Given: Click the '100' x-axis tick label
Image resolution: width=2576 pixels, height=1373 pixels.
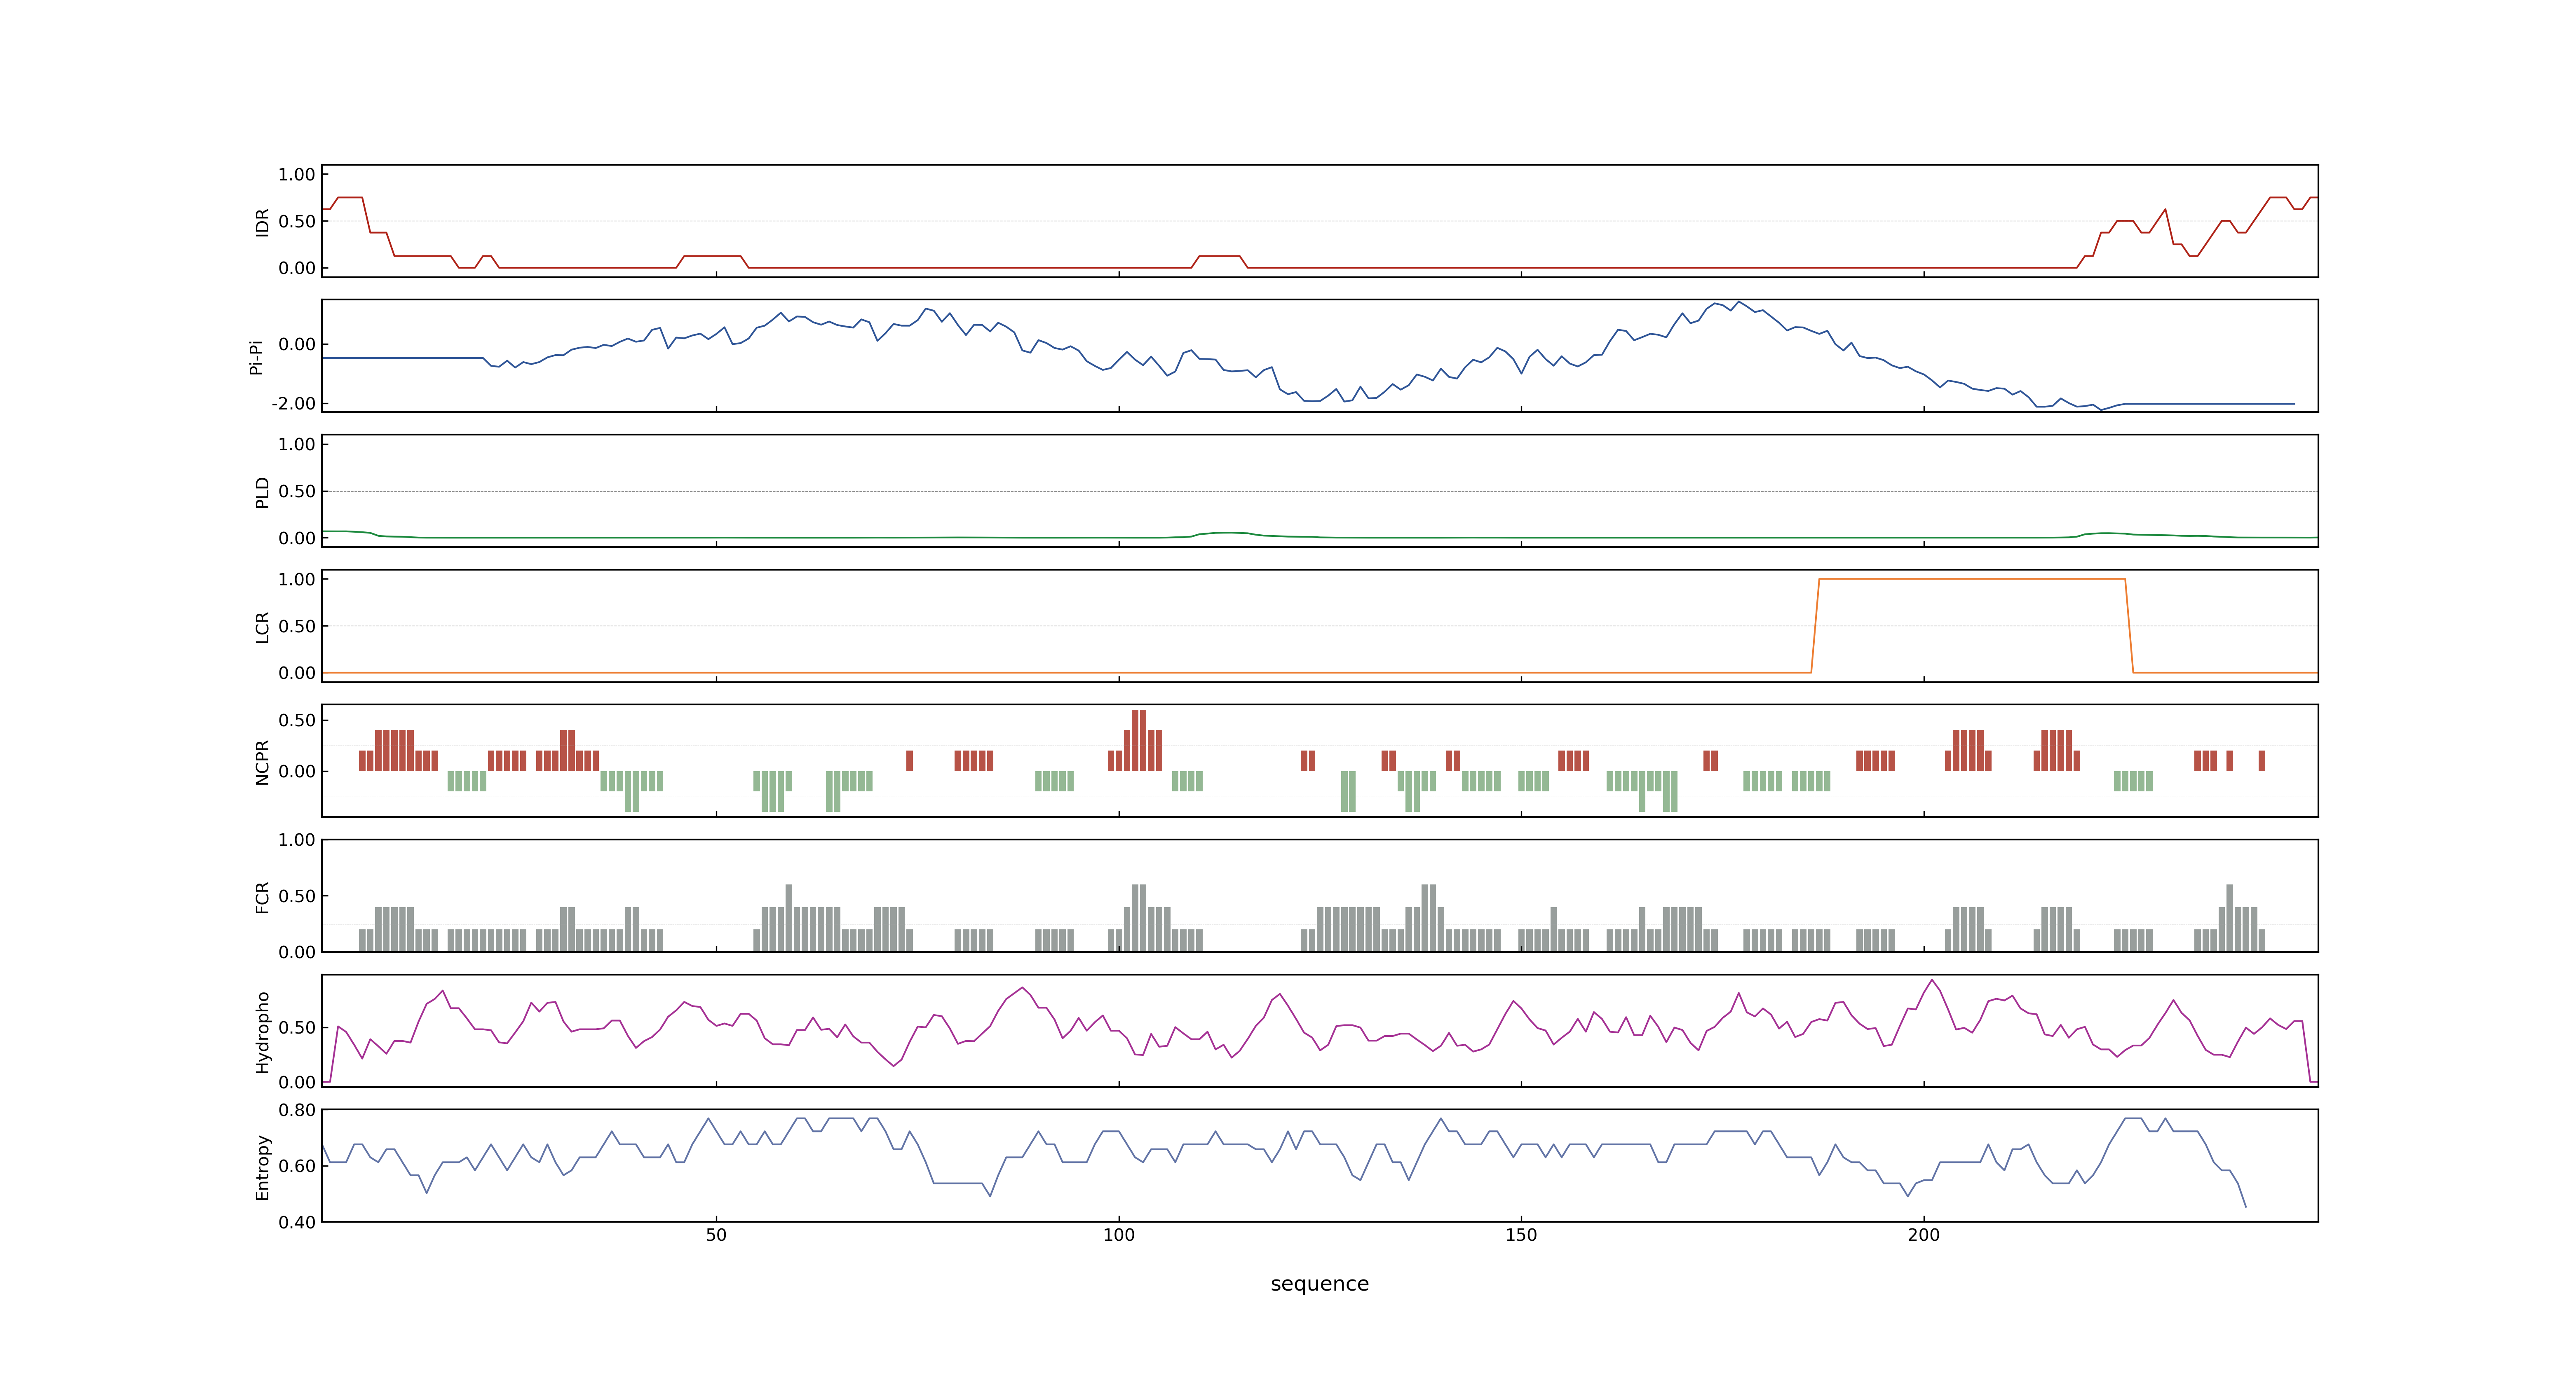Looking at the screenshot, I should (1118, 1235).
